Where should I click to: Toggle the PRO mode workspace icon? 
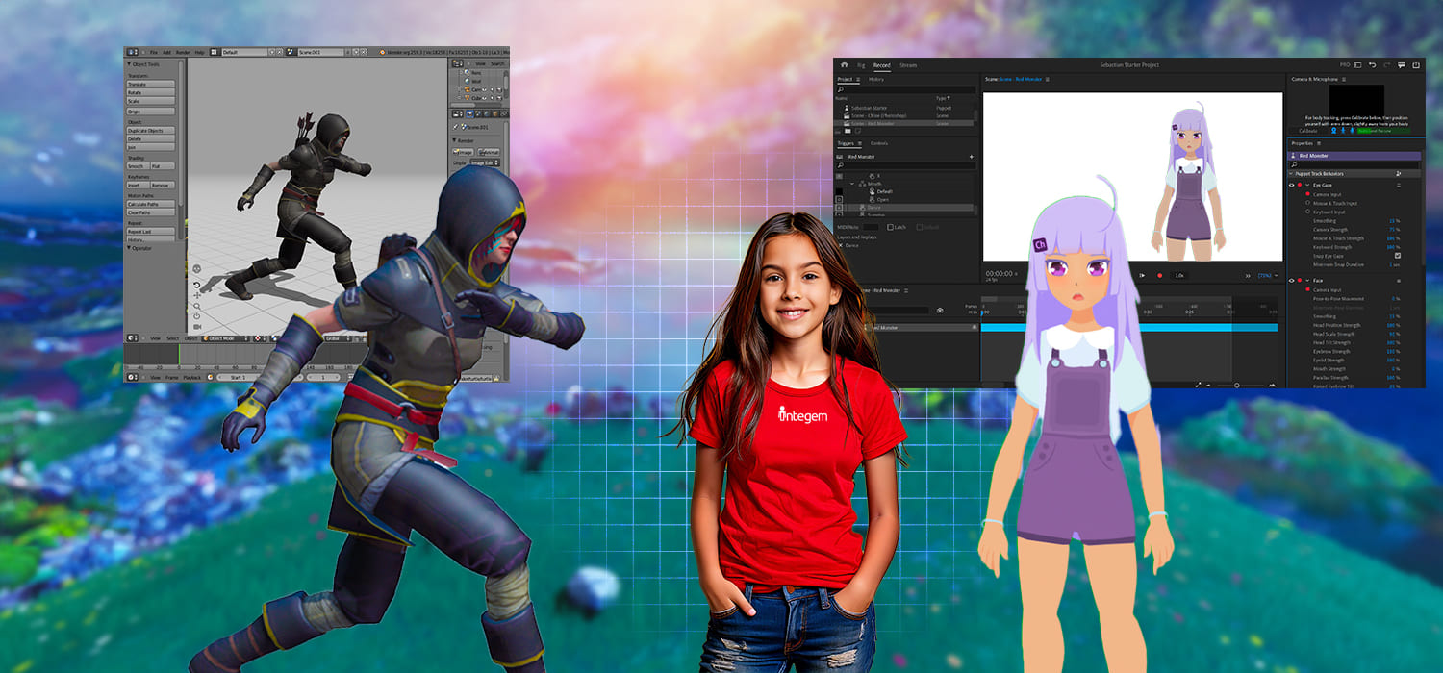[1357, 64]
